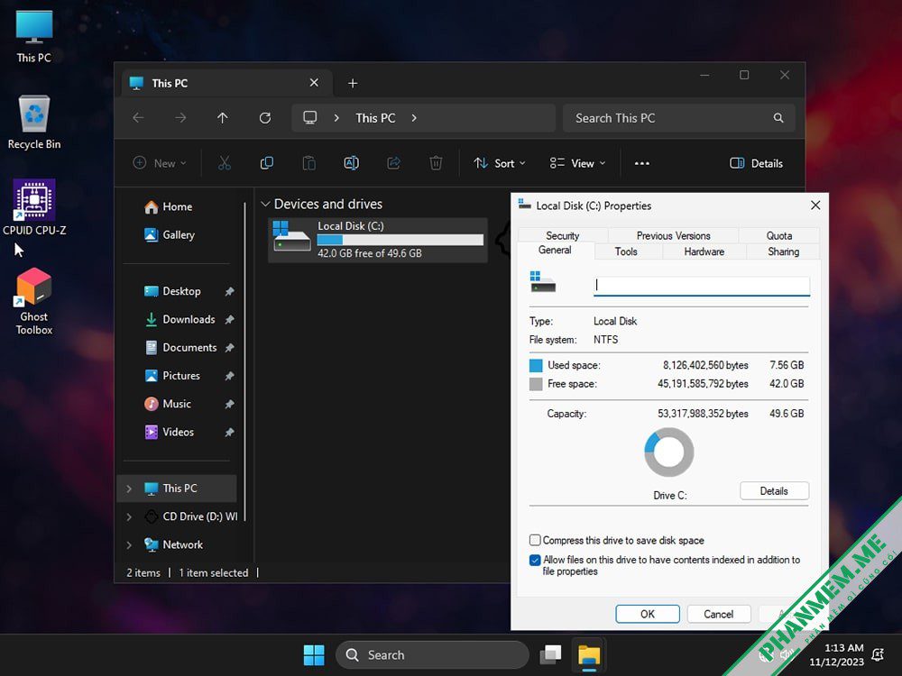Image resolution: width=902 pixels, height=676 pixels.
Task: Click Local Disk (C:) usage bar
Action: click(400, 240)
